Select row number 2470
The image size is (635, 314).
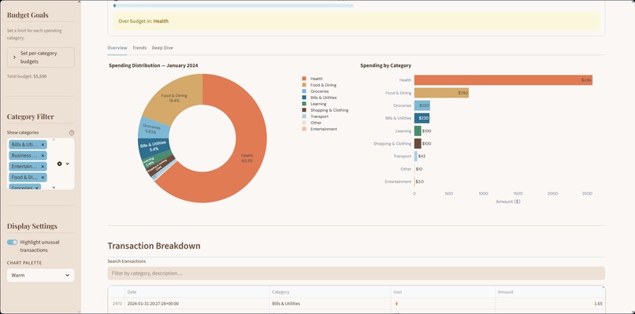click(117, 304)
